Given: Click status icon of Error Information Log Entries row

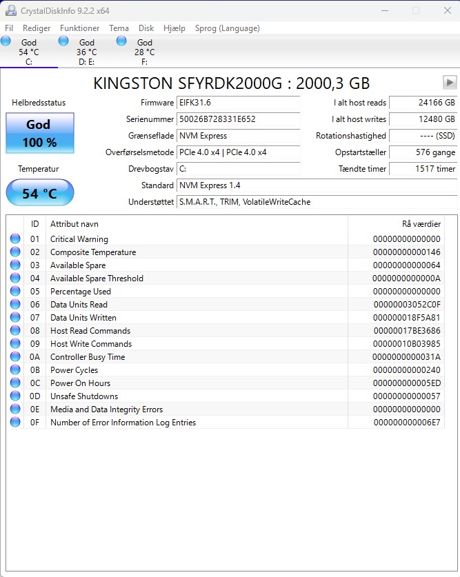Looking at the screenshot, I should (x=15, y=422).
